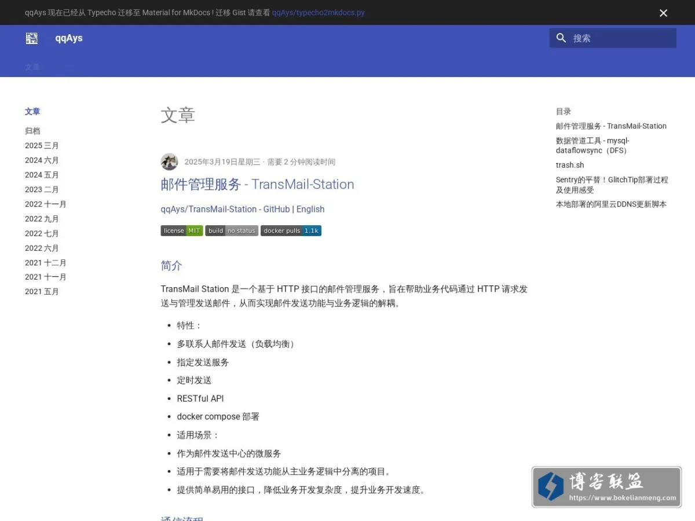Click the bullet 作为邮件发送中心的微服务
Viewport: 695px width, 521px height.
(229, 454)
